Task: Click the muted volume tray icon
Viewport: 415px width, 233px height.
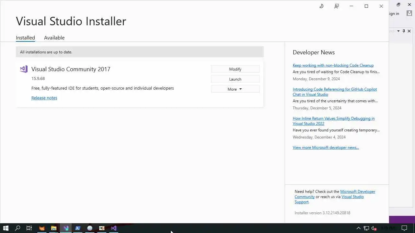Action: pos(374,228)
